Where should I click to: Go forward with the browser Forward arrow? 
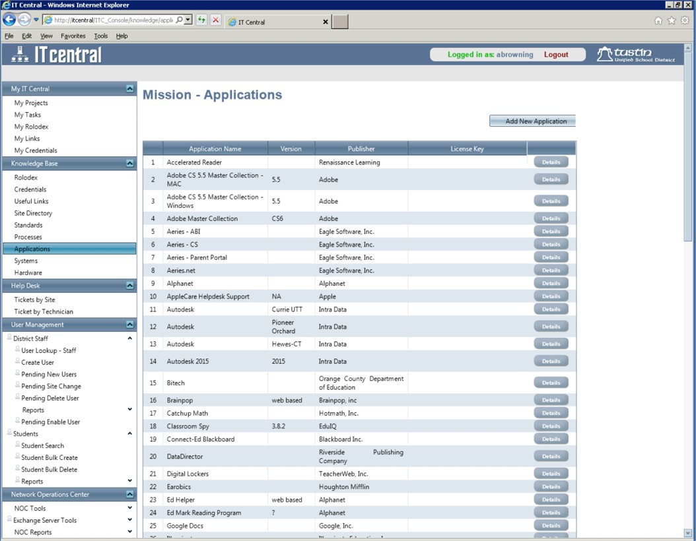click(24, 20)
